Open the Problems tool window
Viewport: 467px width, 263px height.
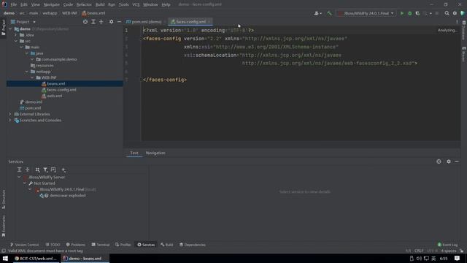tap(76, 245)
